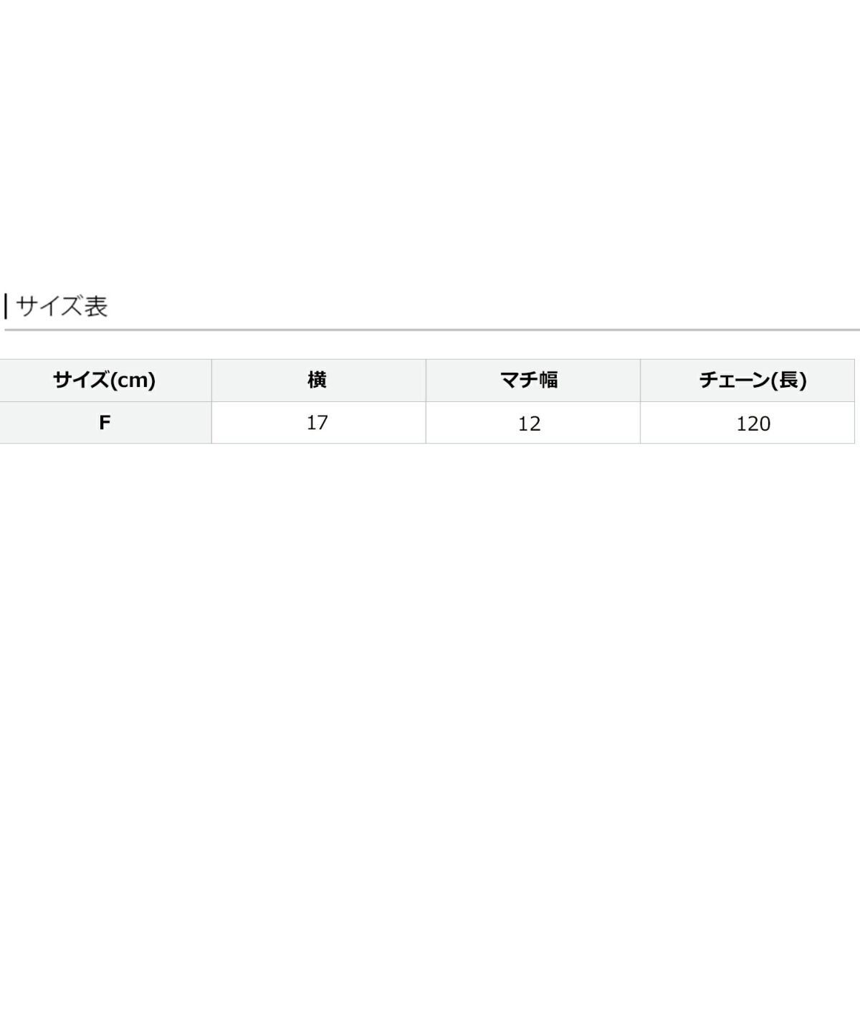
Task: Click the divider line under サイズ表 heading
Action: tap(430, 330)
